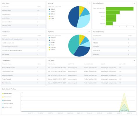138x116 pixels.
Task: Open the filter icon on Alerts By Device panel
Action: point(135,3)
